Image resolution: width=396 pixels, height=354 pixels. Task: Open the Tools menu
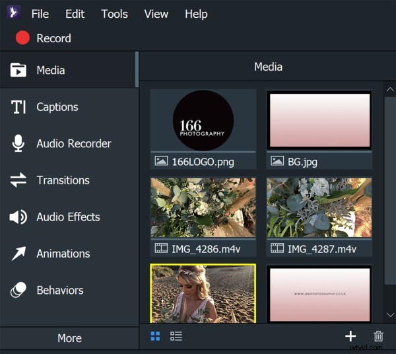point(114,14)
